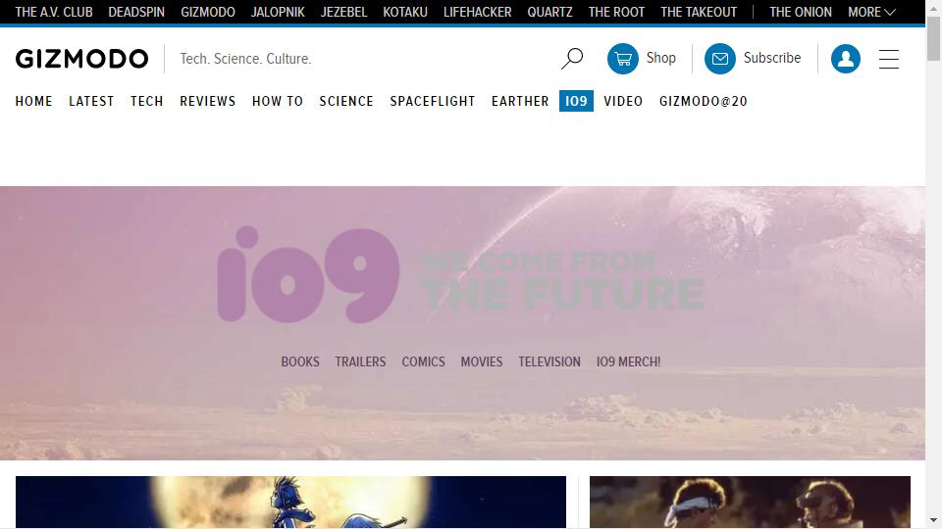
Task: Switch to the TECH section
Action: [x=146, y=101]
